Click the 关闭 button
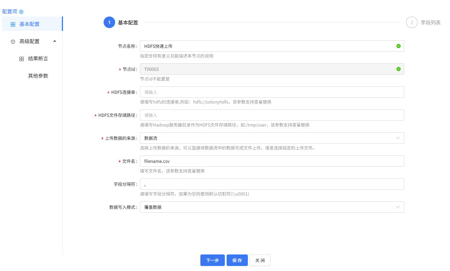The image size is (450, 271). 260,260
